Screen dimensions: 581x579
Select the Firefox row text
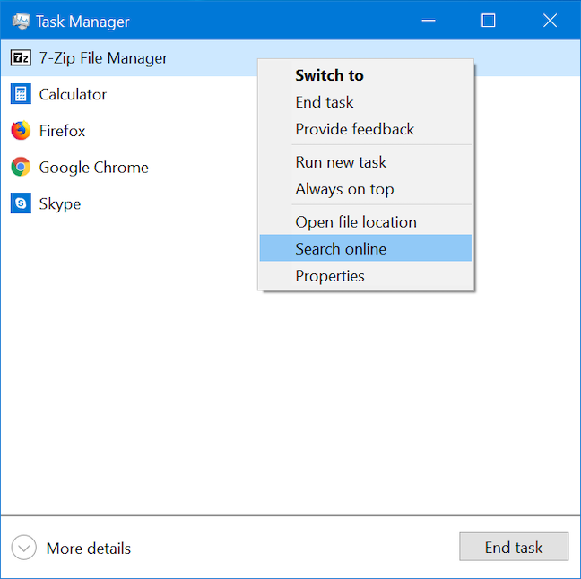[62, 131]
